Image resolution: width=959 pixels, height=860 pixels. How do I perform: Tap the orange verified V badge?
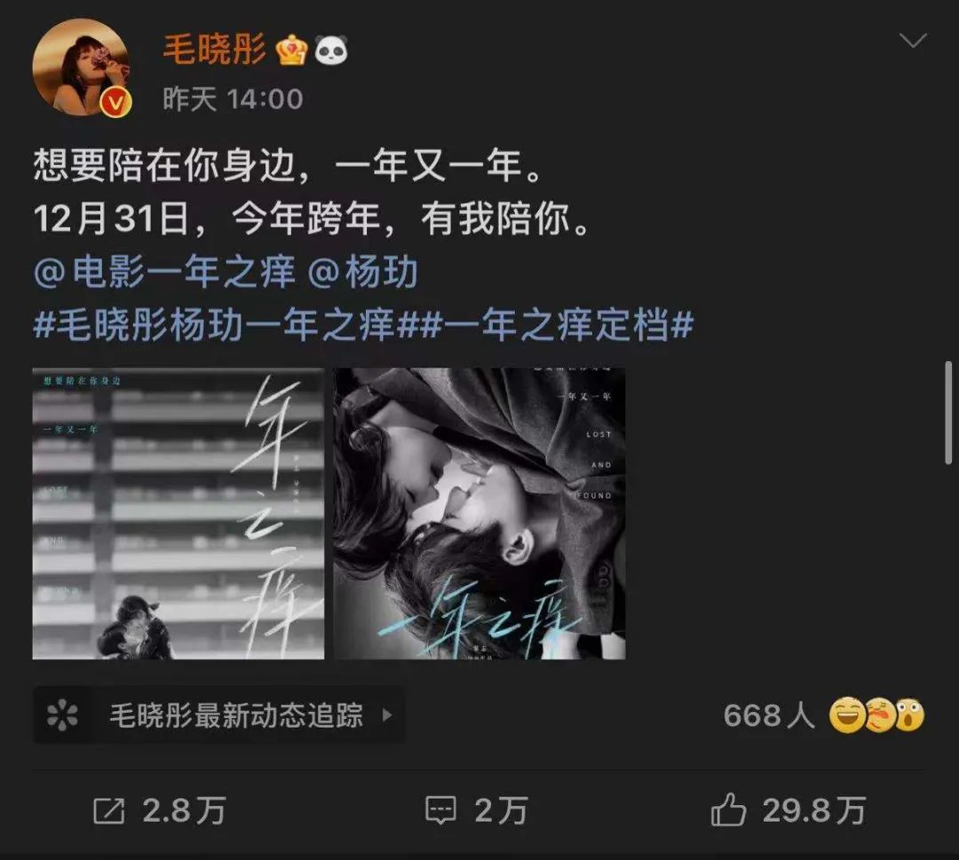[x=116, y=101]
